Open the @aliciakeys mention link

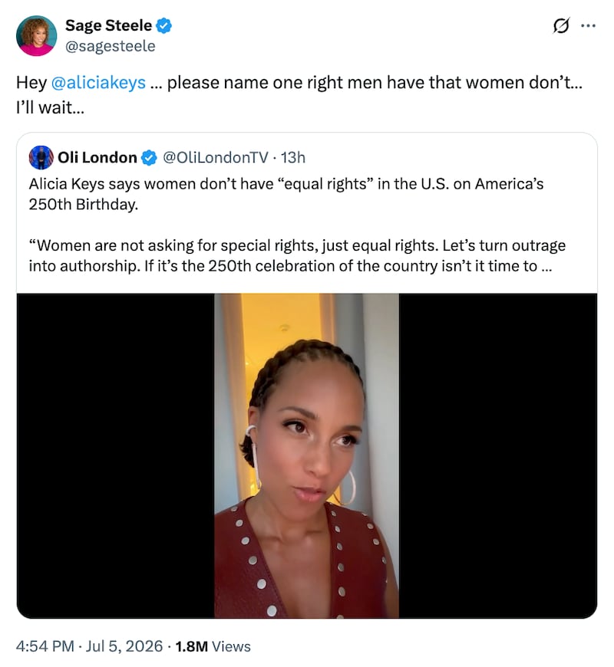[98, 83]
